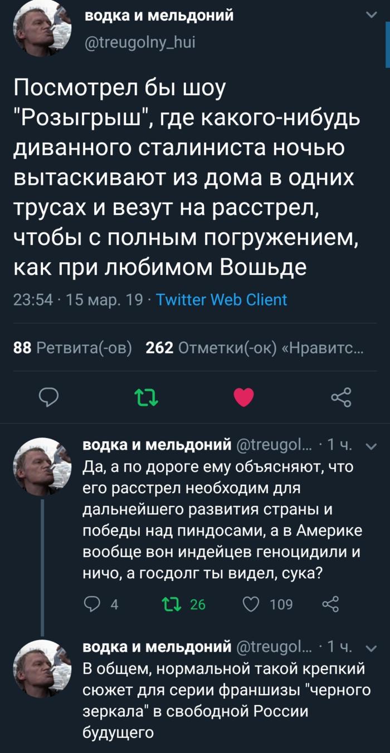The image size is (390, 753).
Task: Retweet the main tweet via retweet icon
Action: [147, 396]
